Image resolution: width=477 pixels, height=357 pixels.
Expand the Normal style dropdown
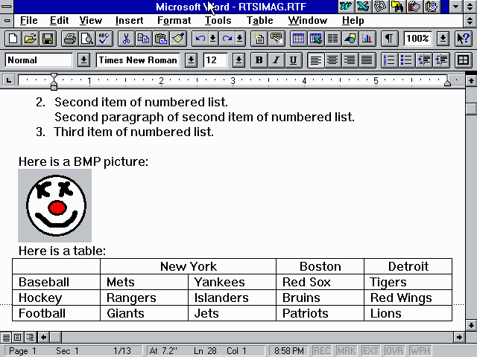click(x=83, y=60)
